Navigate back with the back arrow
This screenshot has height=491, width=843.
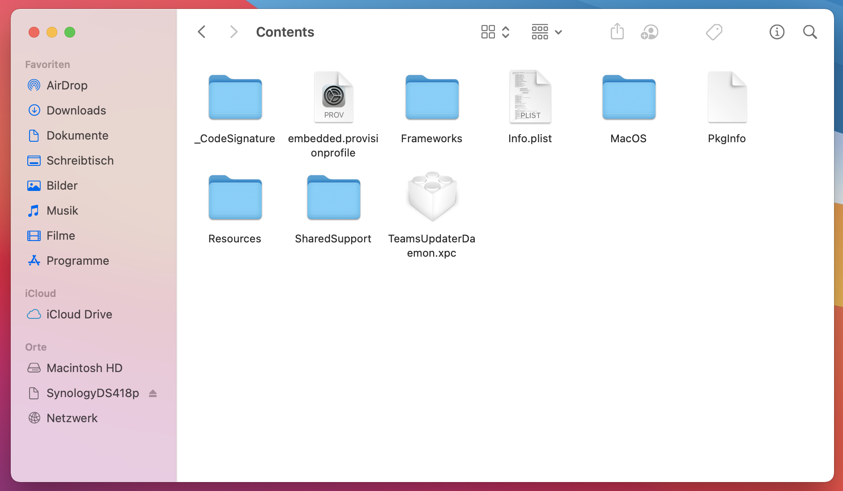pos(202,32)
